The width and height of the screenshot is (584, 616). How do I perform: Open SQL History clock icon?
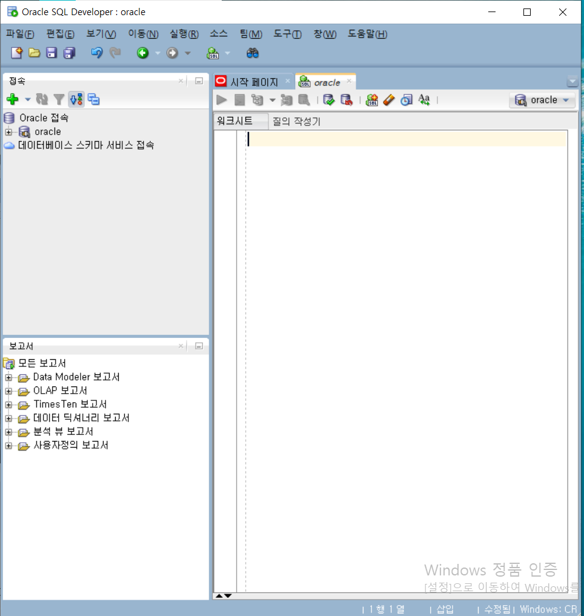(x=406, y=100)
